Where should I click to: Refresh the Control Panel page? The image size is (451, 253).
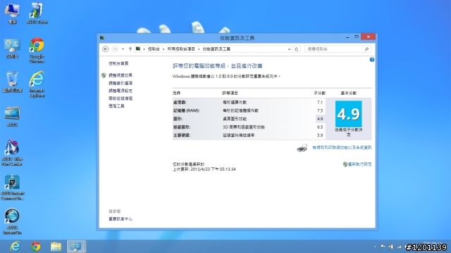point(297,49)
